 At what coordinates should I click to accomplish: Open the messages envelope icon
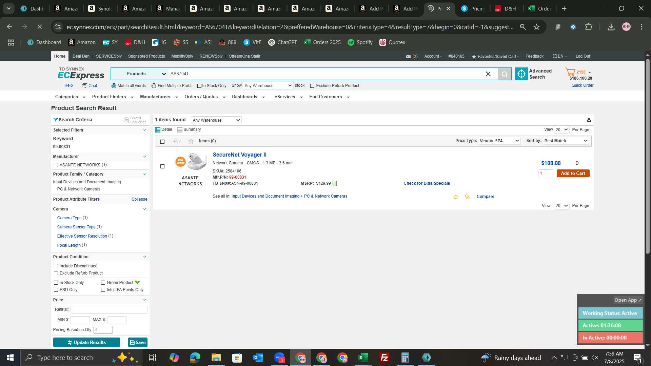[408, 56]
